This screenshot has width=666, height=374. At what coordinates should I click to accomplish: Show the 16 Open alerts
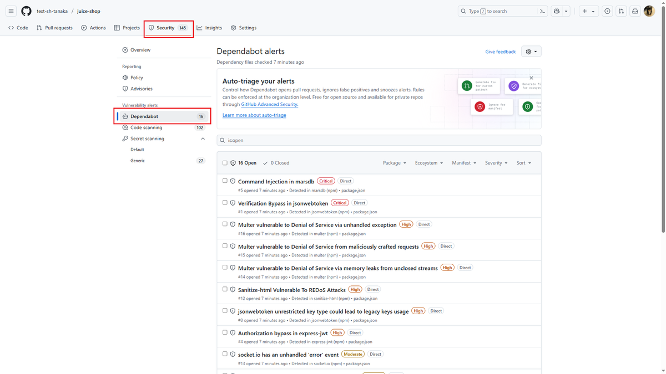[x=243, y=163]
